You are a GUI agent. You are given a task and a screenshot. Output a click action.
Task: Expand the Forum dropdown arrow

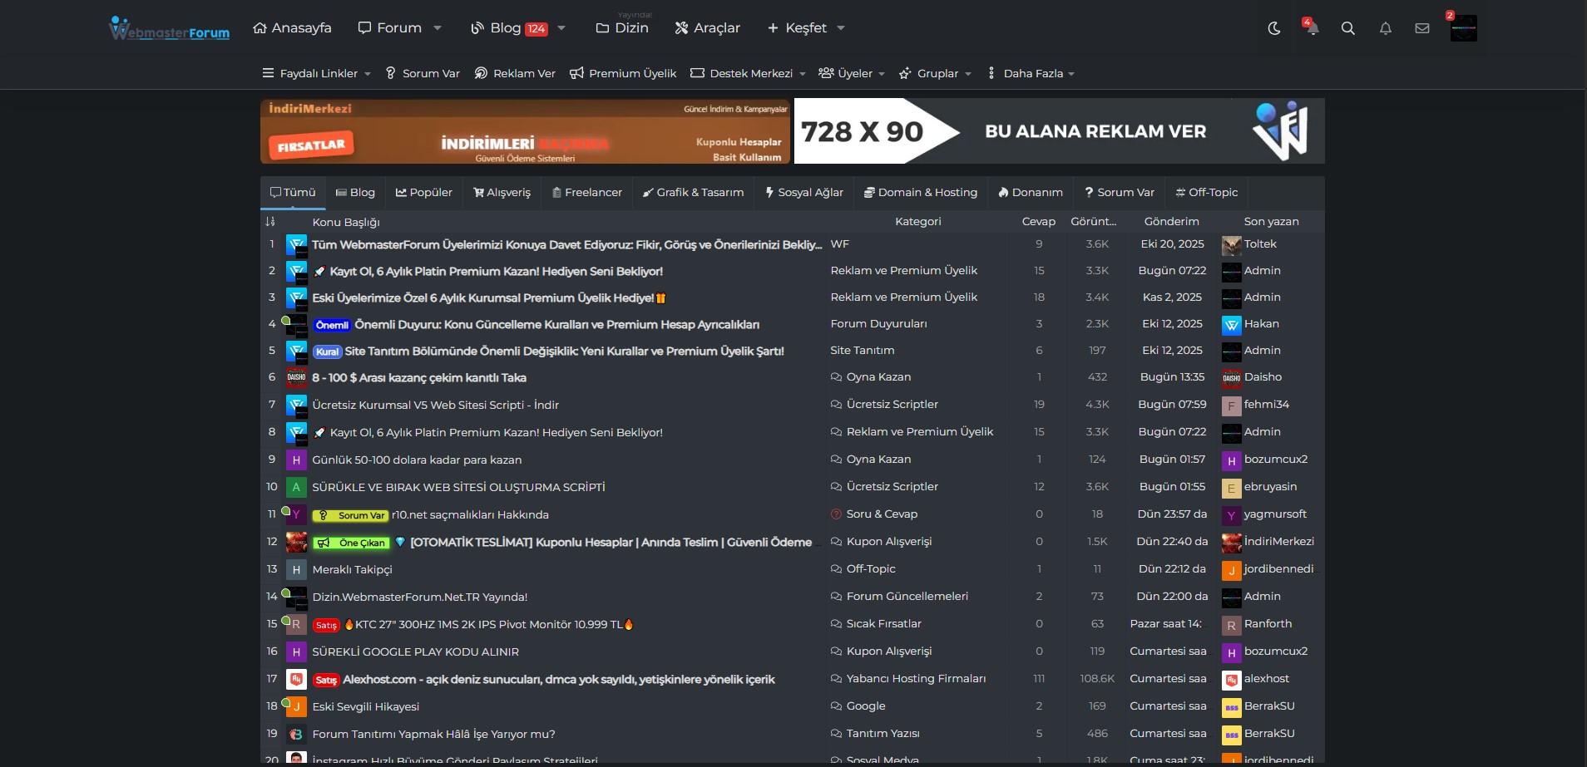438,28
